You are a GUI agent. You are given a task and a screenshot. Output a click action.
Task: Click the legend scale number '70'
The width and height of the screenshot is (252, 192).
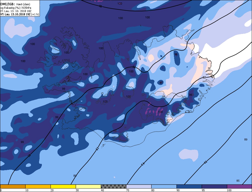click(x=128, y=190)
